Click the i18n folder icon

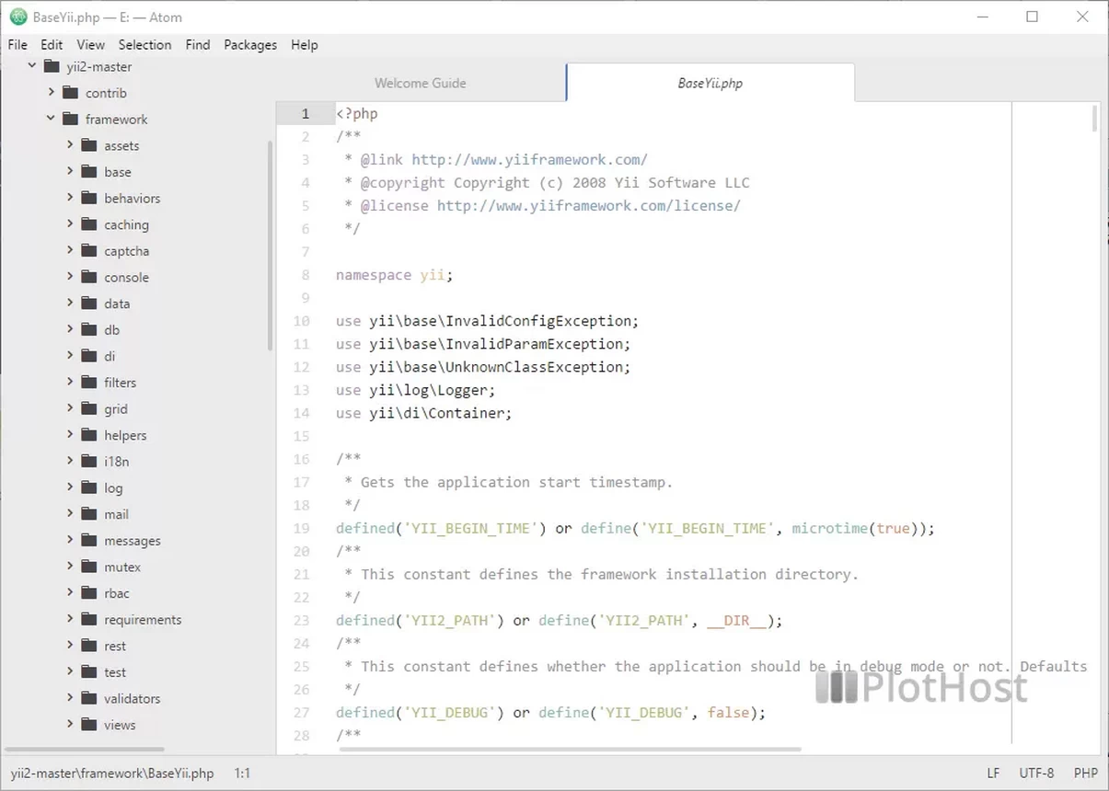(88, 461)
